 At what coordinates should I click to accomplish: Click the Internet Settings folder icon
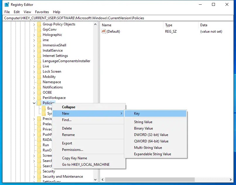(x=40, y=56)
